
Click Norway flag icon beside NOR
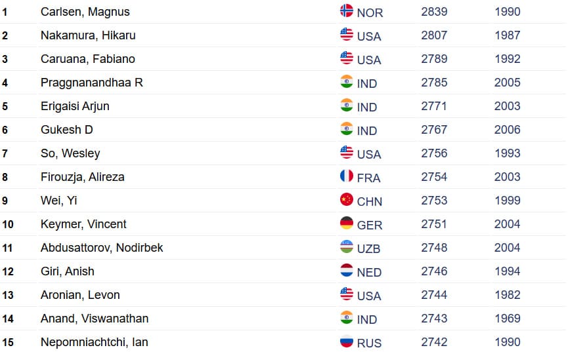pos(346,11)
